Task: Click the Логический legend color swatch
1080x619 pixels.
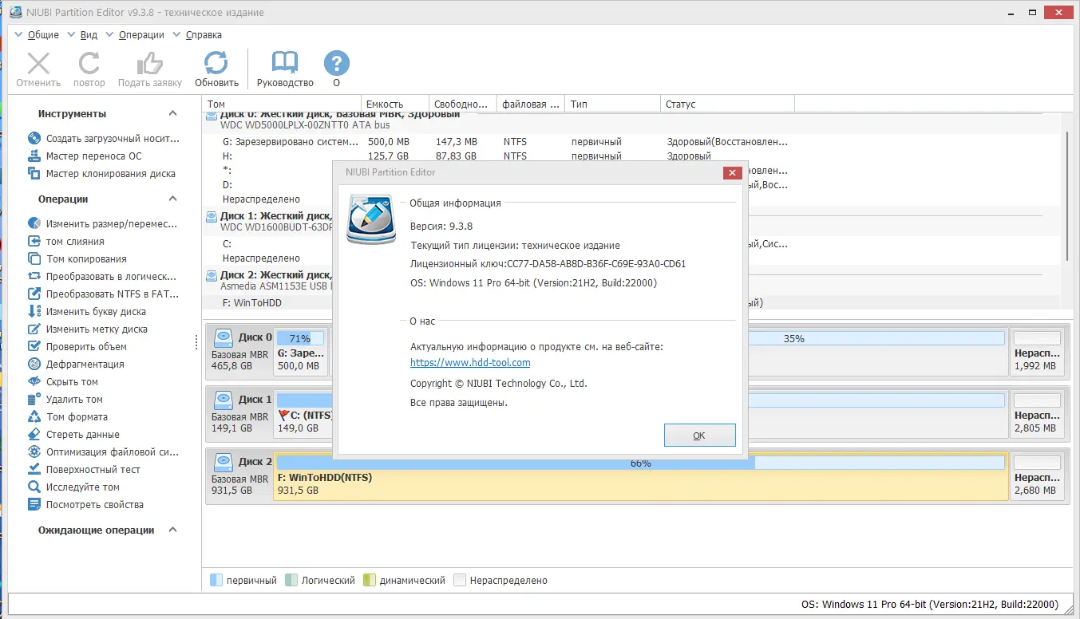Action: click(291, 581)
